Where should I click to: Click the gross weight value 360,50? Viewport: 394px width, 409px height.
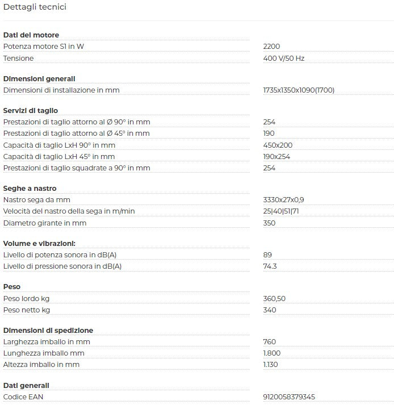pyautogui.click(x=274, y=298)
